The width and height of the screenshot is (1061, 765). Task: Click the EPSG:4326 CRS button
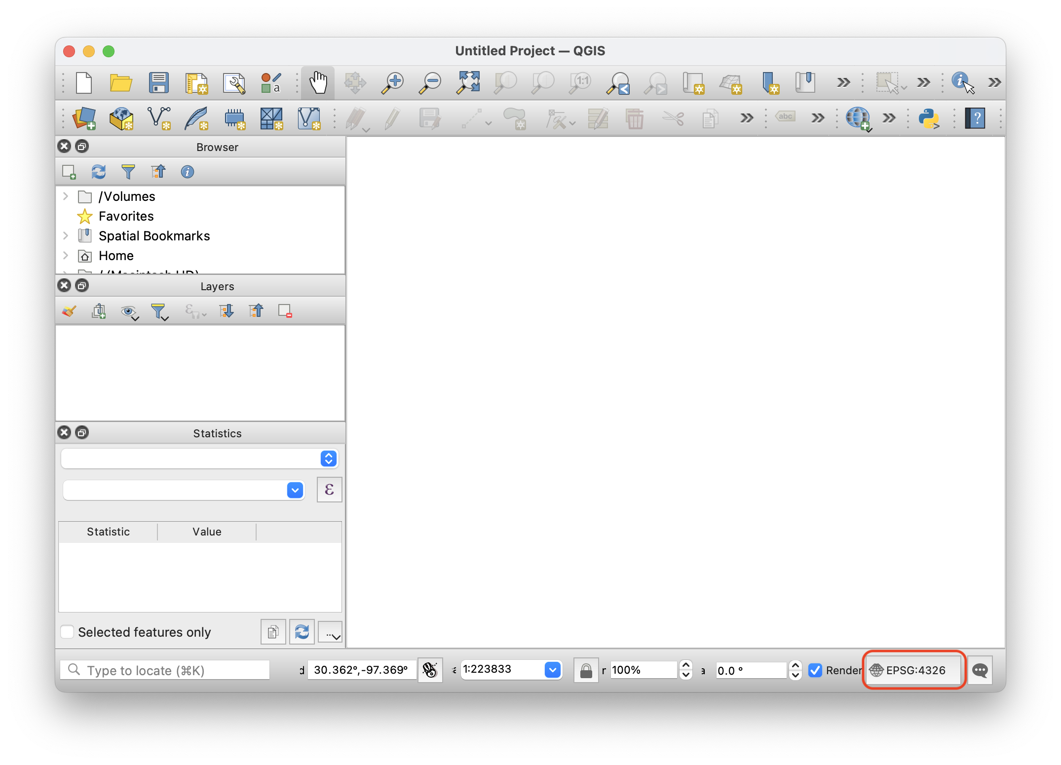tap(914, 670)
